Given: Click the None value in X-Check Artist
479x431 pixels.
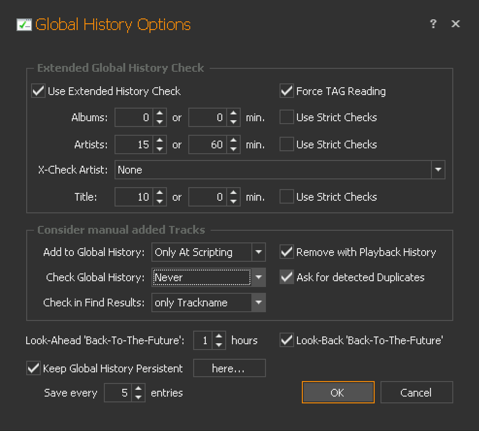Looking at the screenshot, I should coord(130,170).
